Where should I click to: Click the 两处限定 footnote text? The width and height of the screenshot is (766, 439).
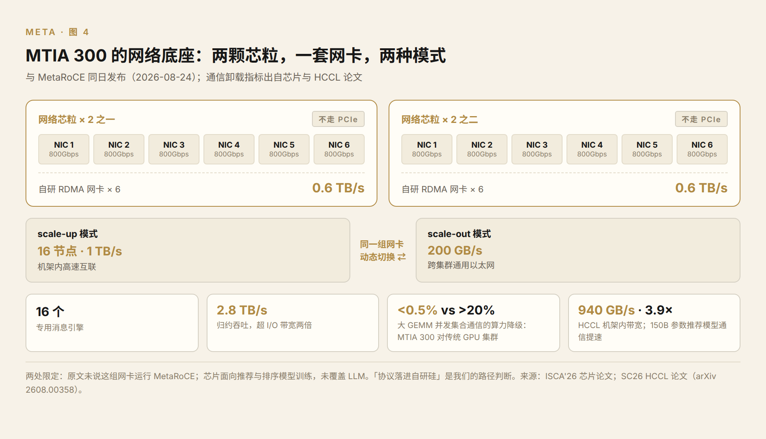371,383
